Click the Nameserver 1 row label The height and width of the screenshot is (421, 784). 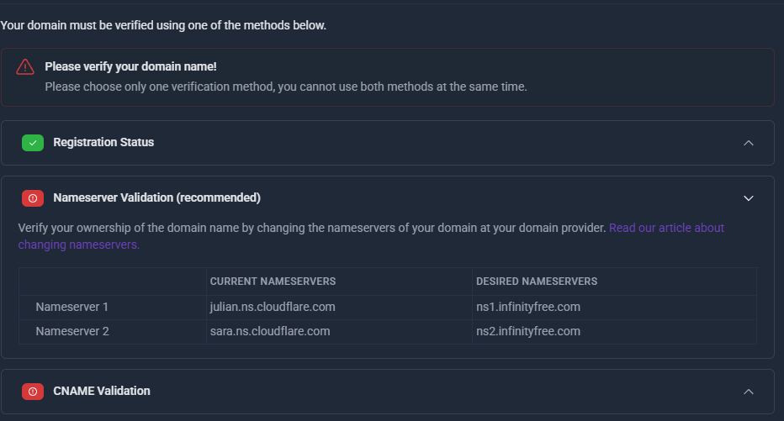72,307
